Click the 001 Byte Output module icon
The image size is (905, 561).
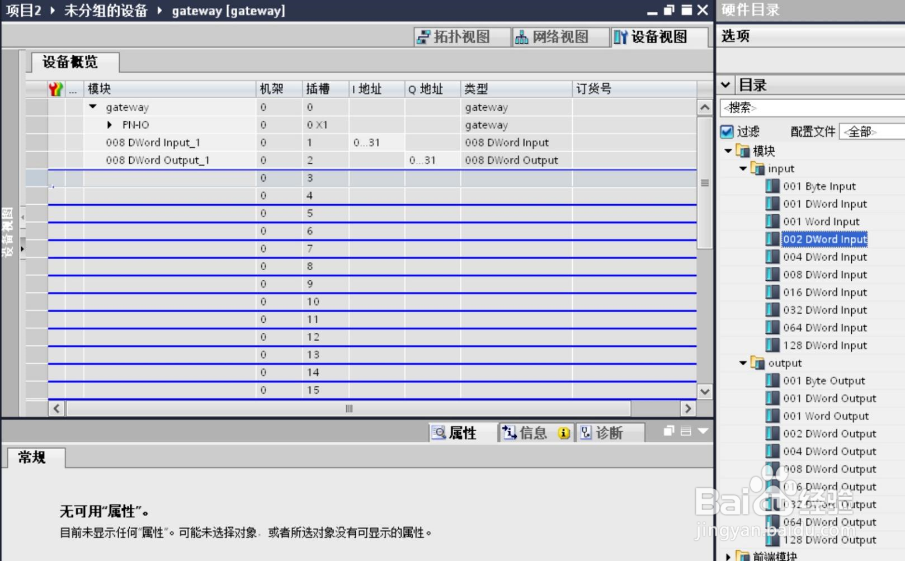pyautogui.click(x=772, y=381)
